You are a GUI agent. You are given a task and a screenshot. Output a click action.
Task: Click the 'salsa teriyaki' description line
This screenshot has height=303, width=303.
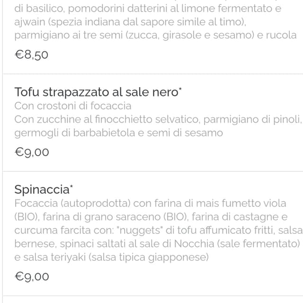pos(112,258)
